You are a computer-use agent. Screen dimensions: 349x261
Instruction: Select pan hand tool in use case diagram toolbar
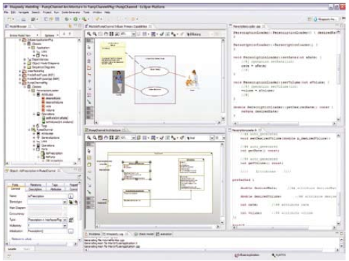tap(106, 34)
